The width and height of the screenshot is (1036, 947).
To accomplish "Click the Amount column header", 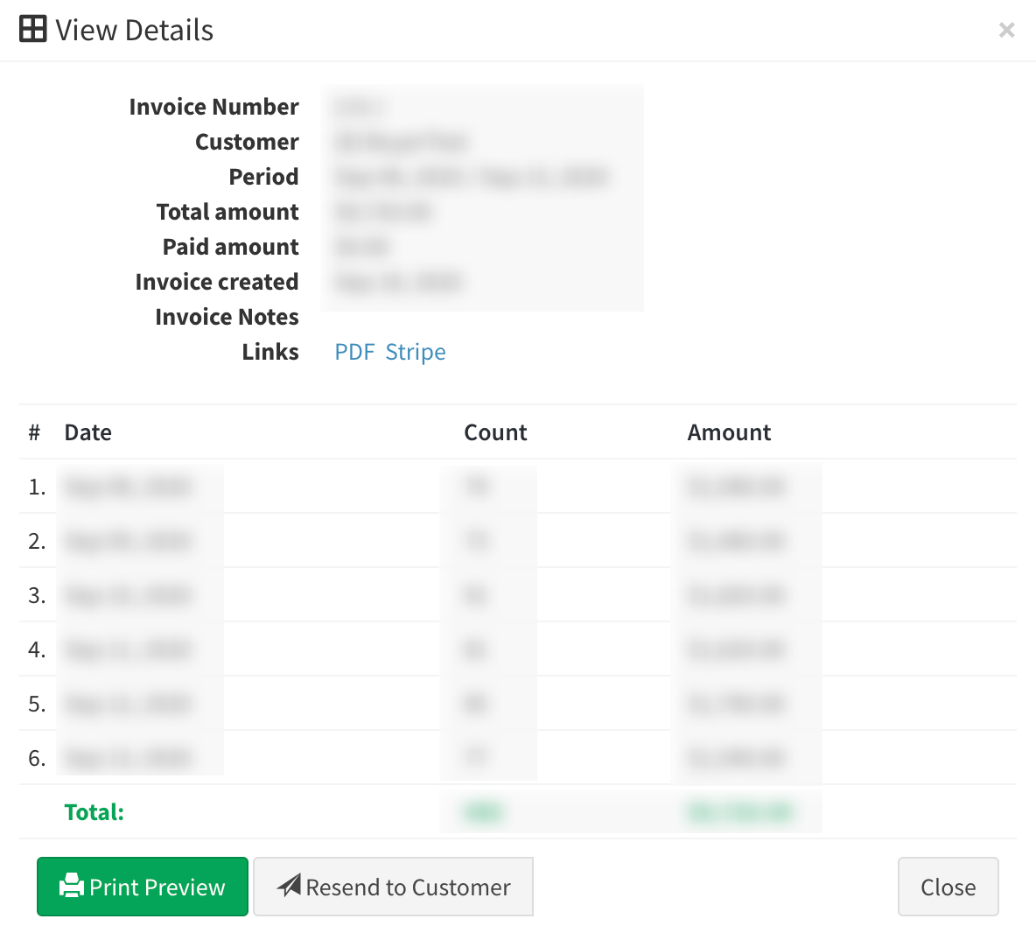I will coord(729,431).
